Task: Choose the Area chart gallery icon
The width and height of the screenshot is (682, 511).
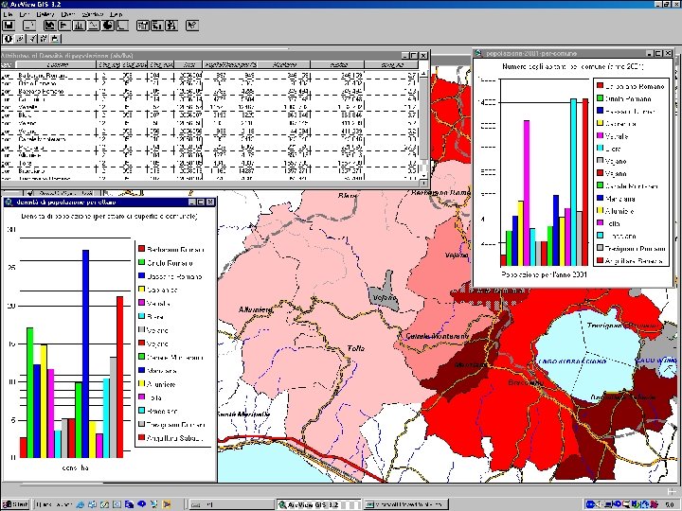Action: [50, 26]
